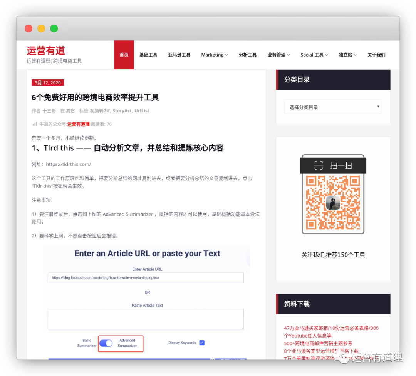
Task: Open the 亚马逊工具 menu item
Action: [x=179, y=55]
